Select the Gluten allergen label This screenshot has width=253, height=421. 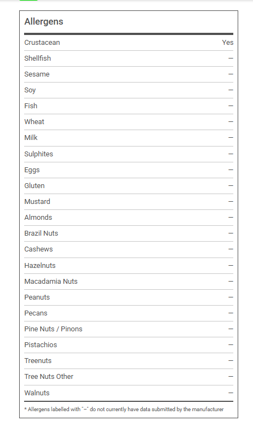click(x=34, y=185)
